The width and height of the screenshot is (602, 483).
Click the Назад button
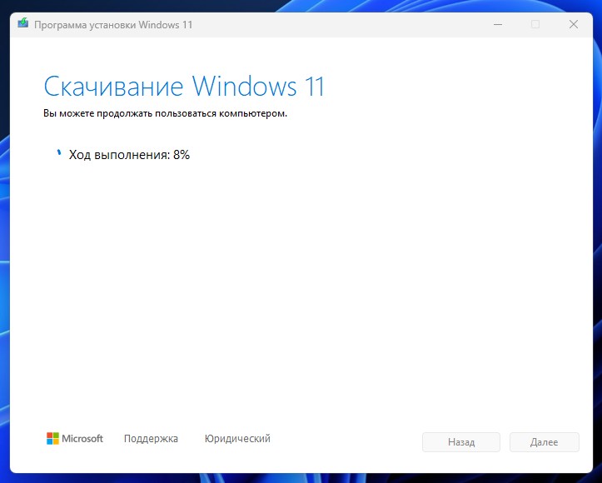pyautogui.click(x=461, y=442)
